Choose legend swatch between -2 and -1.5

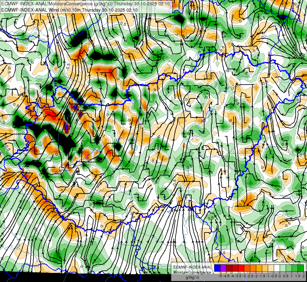(x=259, y=268)
